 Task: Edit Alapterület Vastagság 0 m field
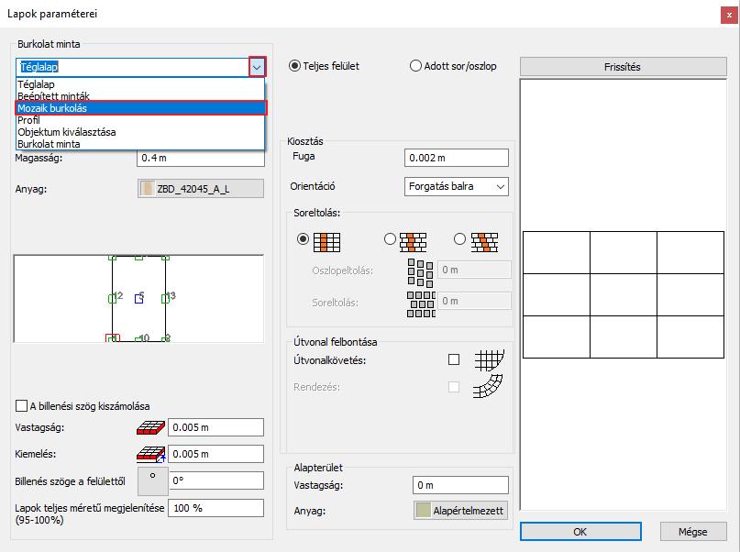tap(460, 485)
